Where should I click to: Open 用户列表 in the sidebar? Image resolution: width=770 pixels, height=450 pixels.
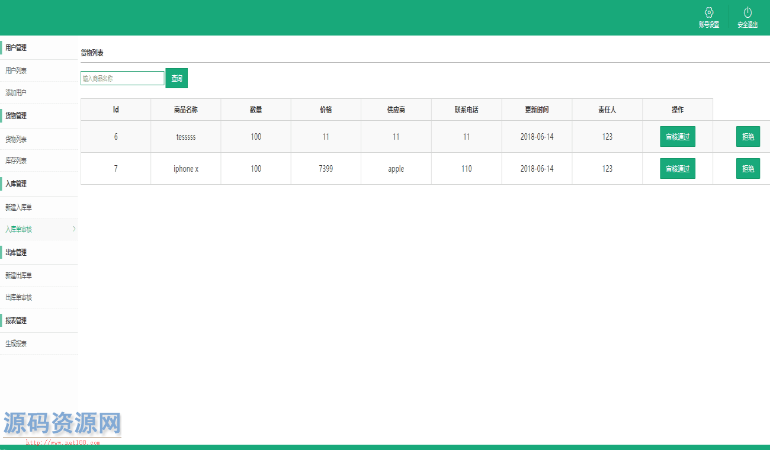coord(17,71)
